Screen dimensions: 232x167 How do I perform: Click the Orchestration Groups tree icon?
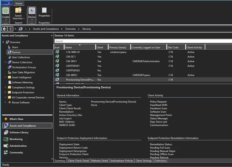click(x=10, y=67)
